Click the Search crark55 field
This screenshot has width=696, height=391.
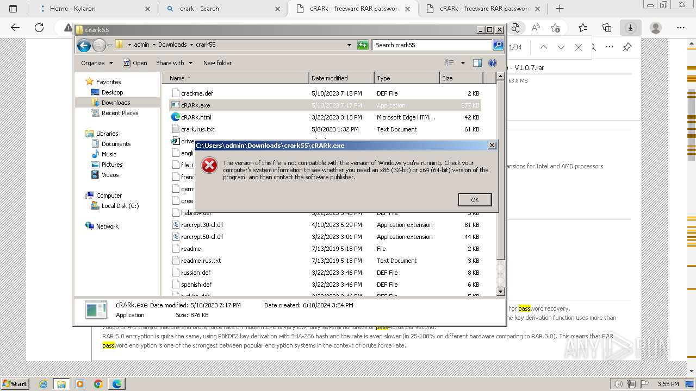(432, 45)
